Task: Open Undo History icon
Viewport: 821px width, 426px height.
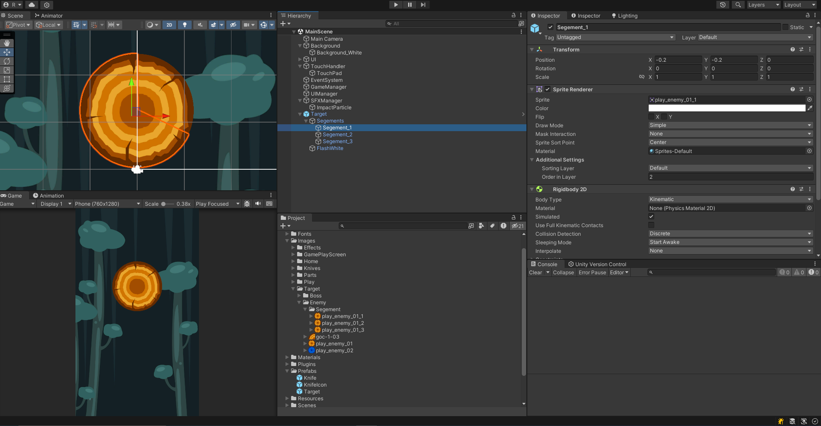Action: [x=723, y=5]
